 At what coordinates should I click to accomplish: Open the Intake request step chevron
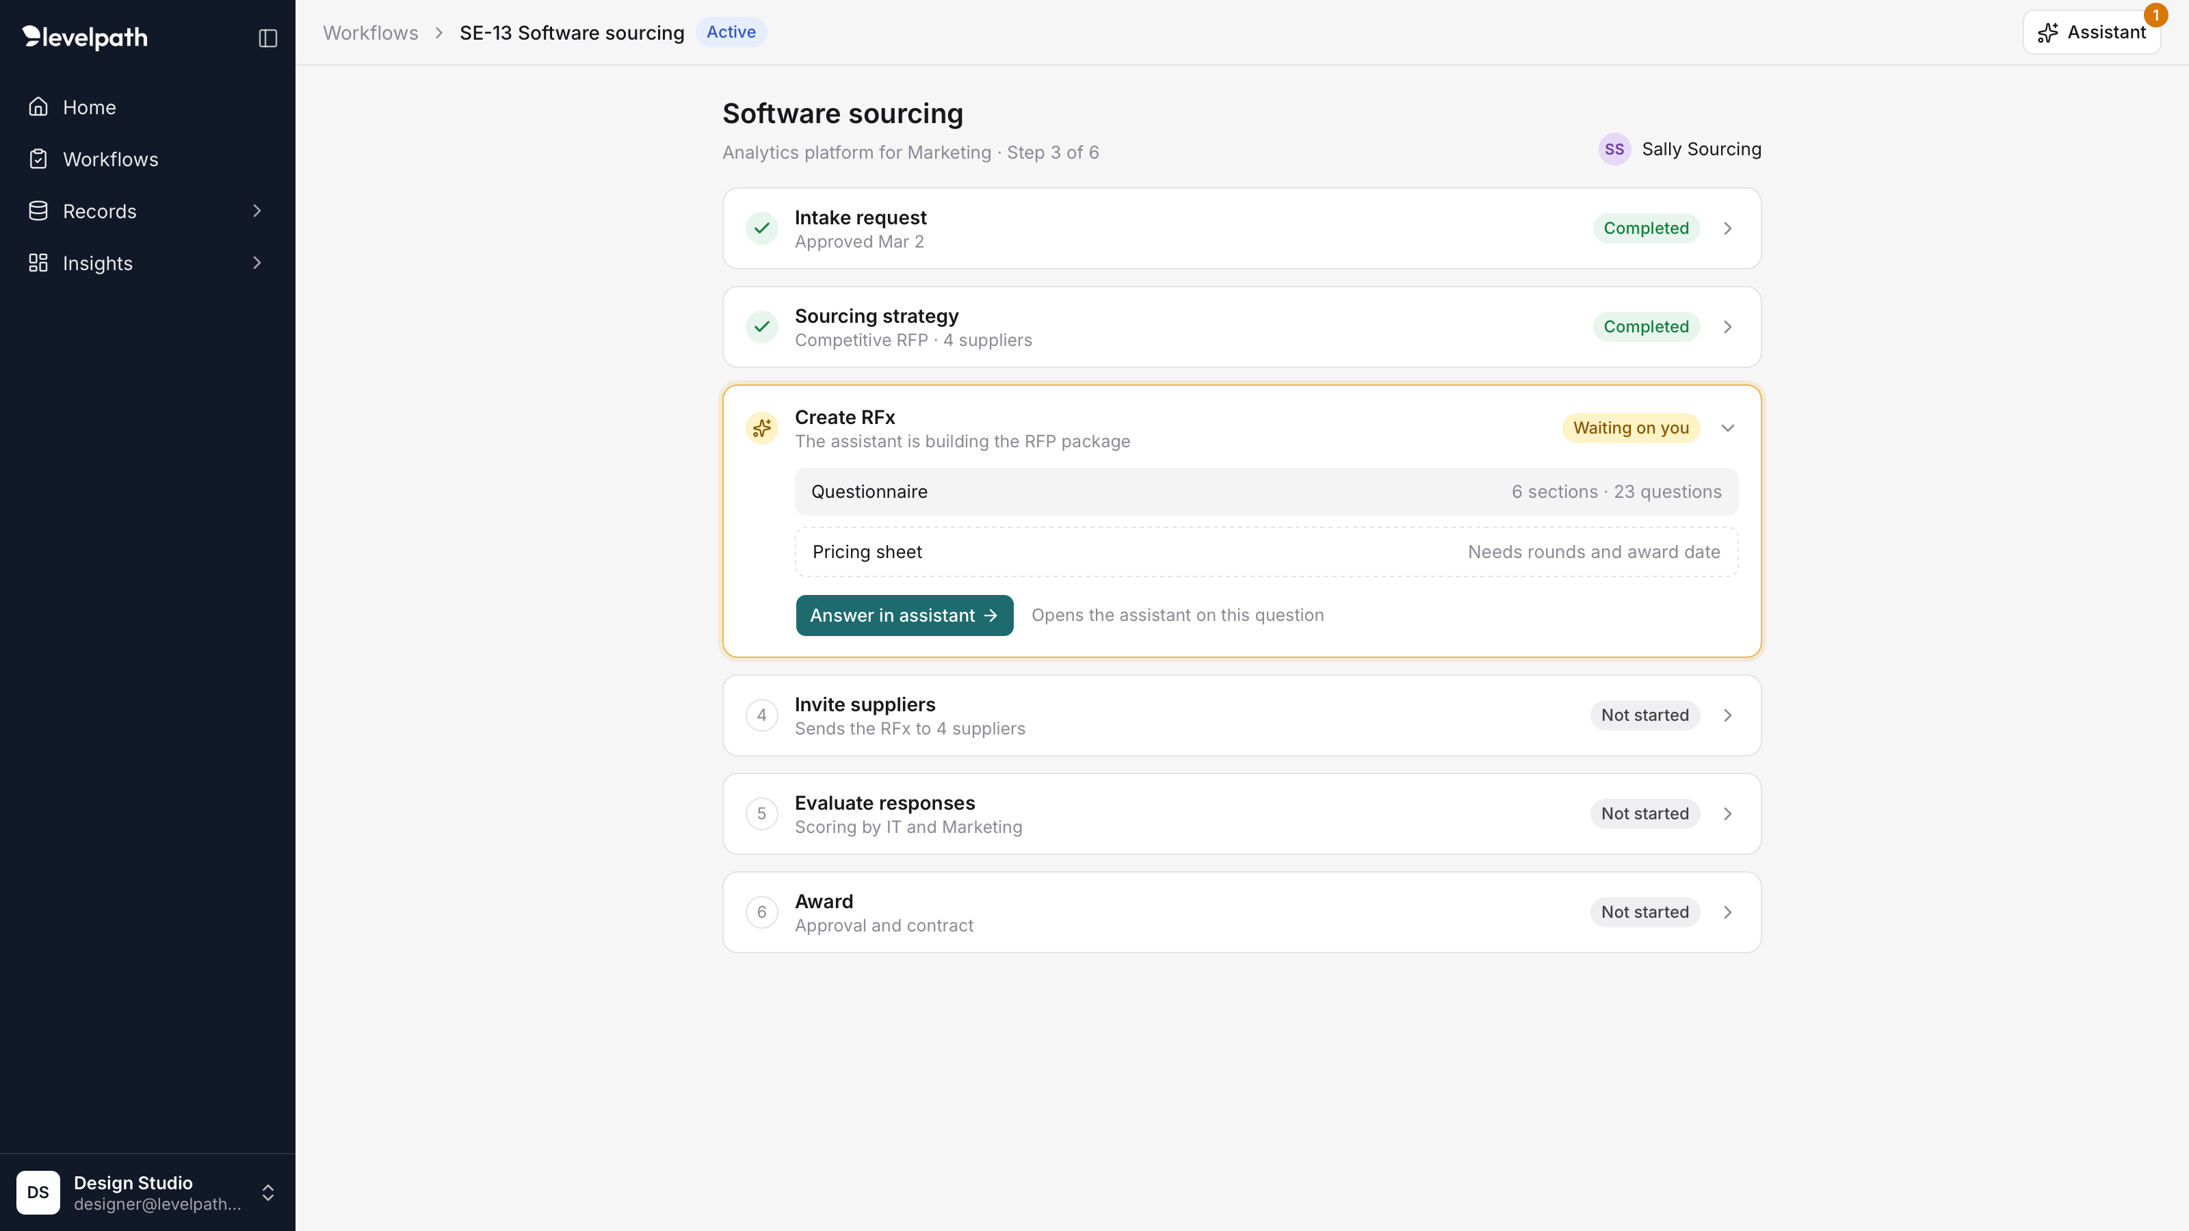1727,228
